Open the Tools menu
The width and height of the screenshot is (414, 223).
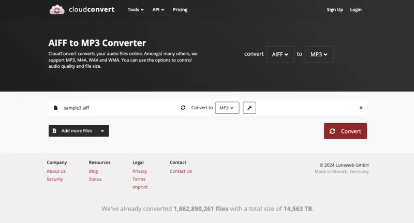click(136, 9)
